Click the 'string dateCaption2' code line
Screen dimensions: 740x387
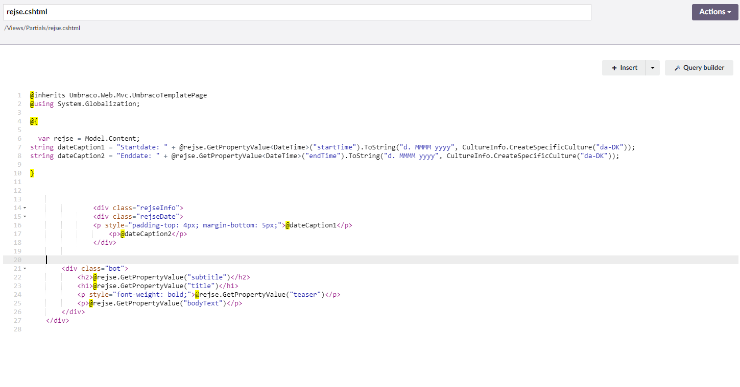click(x=324, y=156)
